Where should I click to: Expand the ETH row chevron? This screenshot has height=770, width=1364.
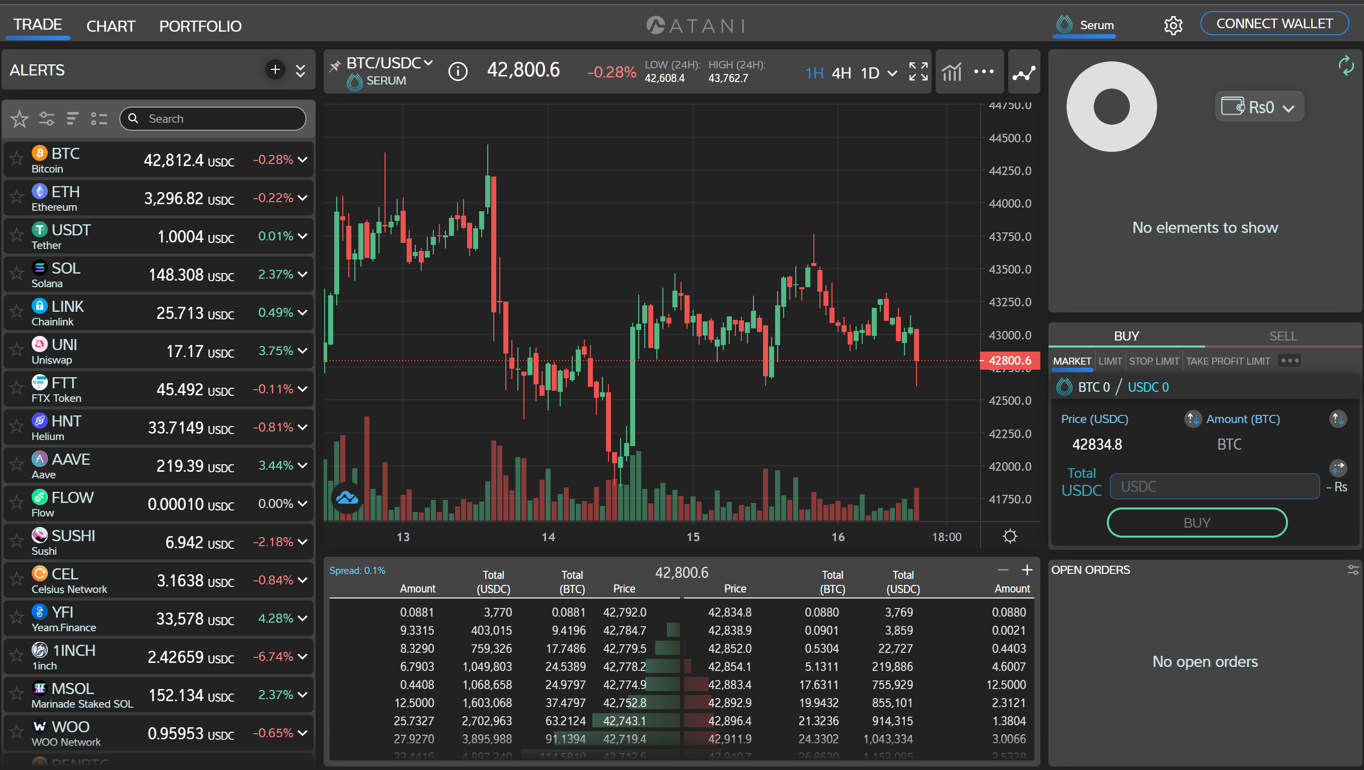tap(302, 197)
